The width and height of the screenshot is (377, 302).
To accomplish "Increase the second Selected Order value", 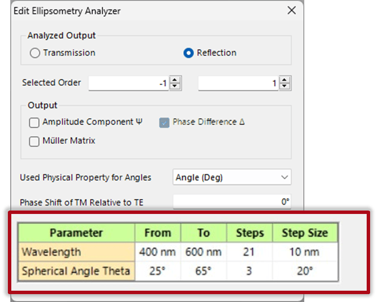I will pyautogui.click(x=285, y=80).
